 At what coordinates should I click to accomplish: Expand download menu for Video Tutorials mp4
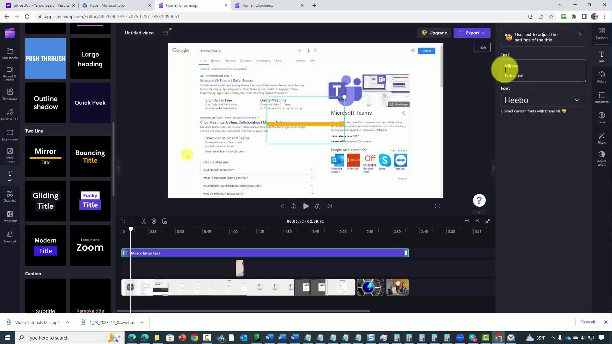(68, 322)
